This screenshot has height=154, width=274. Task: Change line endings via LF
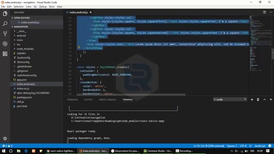250,146
